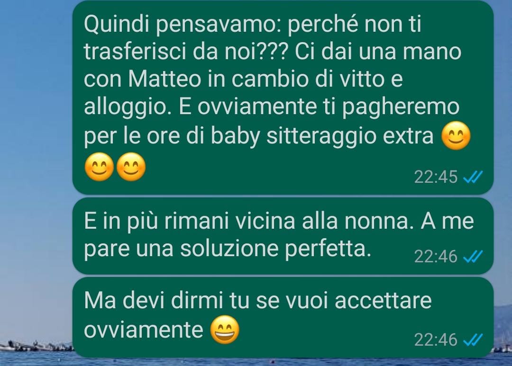The image size is (512, 366).
Task: Tap the read ticks on the 'soluzione perfetta' message
Action: [473, 257]
